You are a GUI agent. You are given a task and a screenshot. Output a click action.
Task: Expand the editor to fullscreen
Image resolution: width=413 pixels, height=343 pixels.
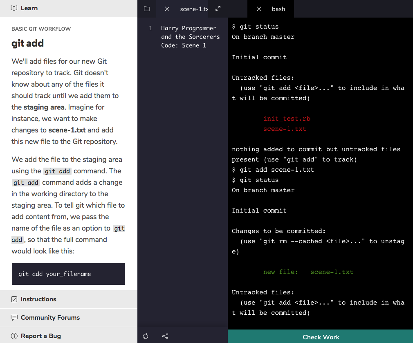click(x=218, y=9)
